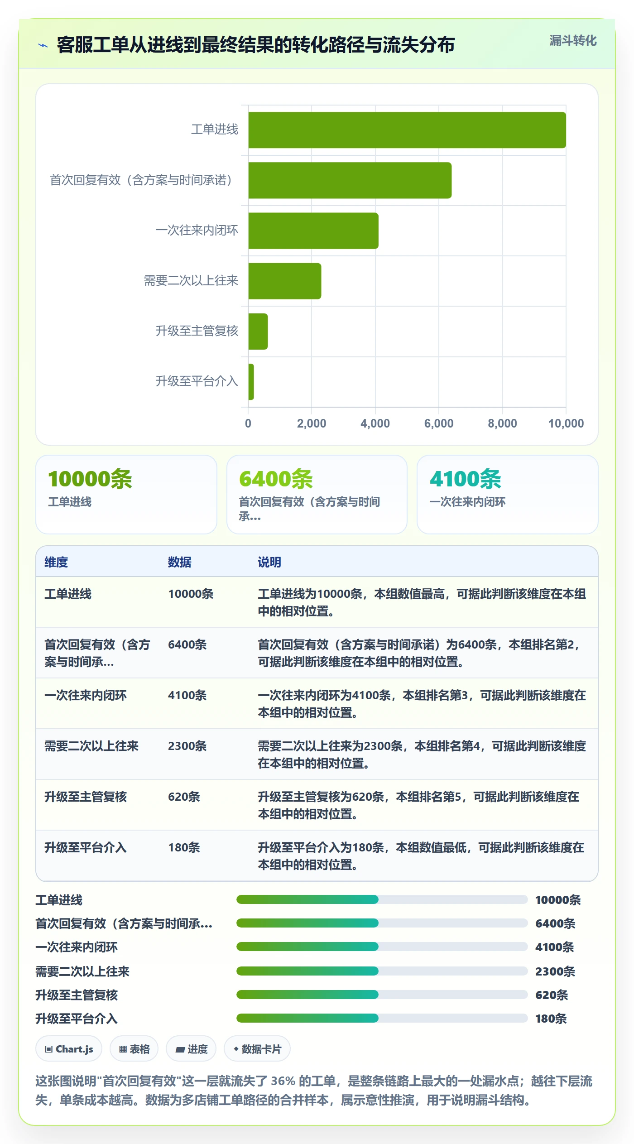Open the 10000条 工单进线 stat card
Viewport: 634px width, 1144px height.
pyautogui.click(x=126, y=495)
